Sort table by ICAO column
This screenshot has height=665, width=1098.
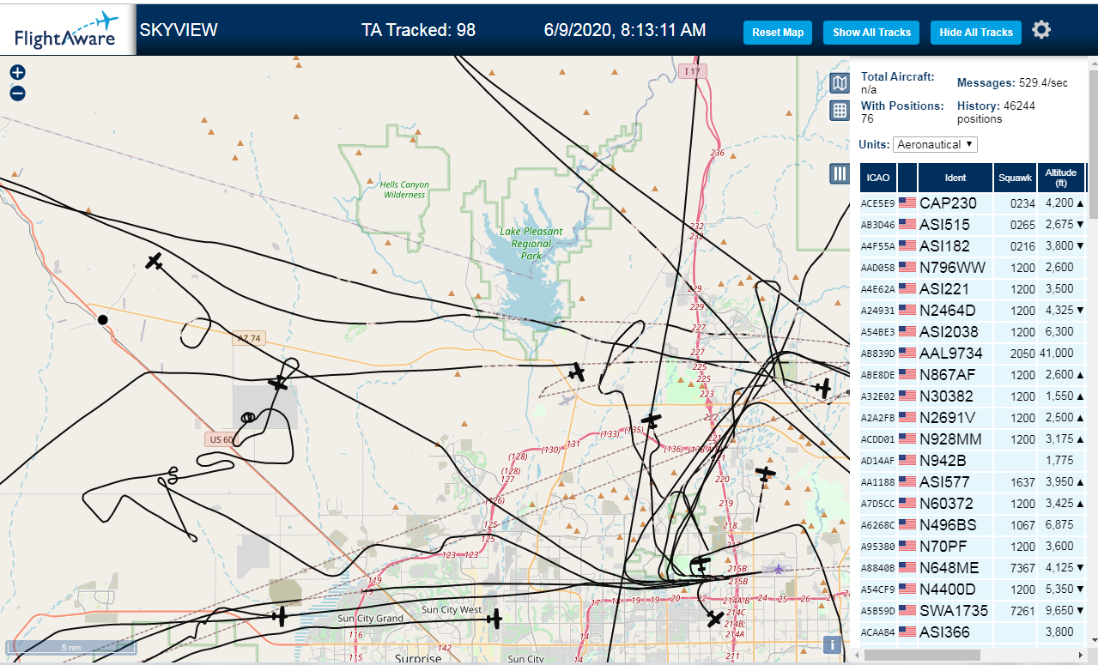pyautogui.click(x=878, y=178)
